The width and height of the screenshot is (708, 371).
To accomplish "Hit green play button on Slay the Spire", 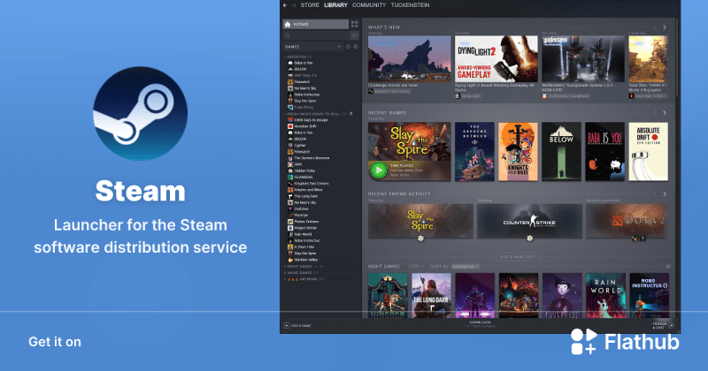I will pyautogui.click(x=379, y=170).
